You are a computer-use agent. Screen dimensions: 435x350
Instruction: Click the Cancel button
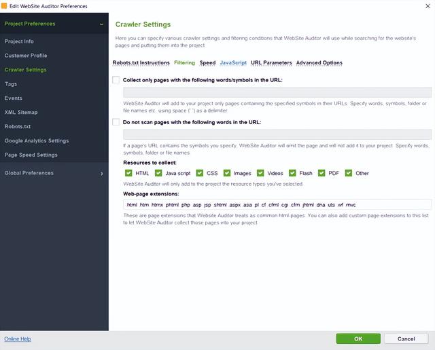[406, 338]
